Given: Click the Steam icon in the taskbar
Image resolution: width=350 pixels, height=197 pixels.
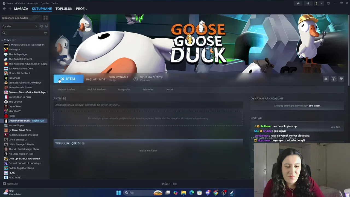Looking at the screenshot, I should [232, 193].
